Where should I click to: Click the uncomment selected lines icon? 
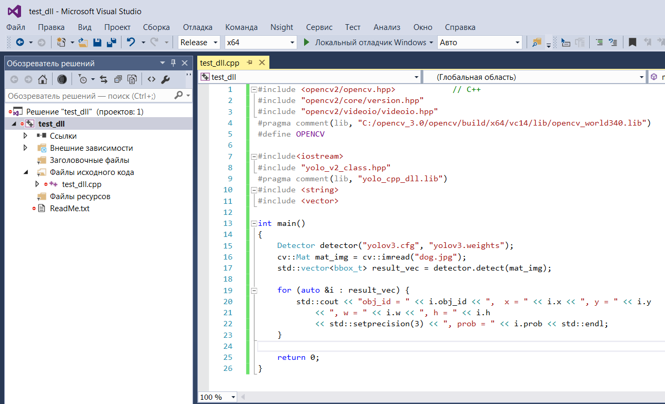612,42
